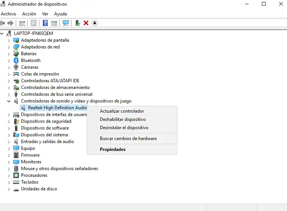This screenshot has width=287, height=211.
Task: Click the Dispositivos de software icon
Action: pyautogui.click(x=16, y=128)
